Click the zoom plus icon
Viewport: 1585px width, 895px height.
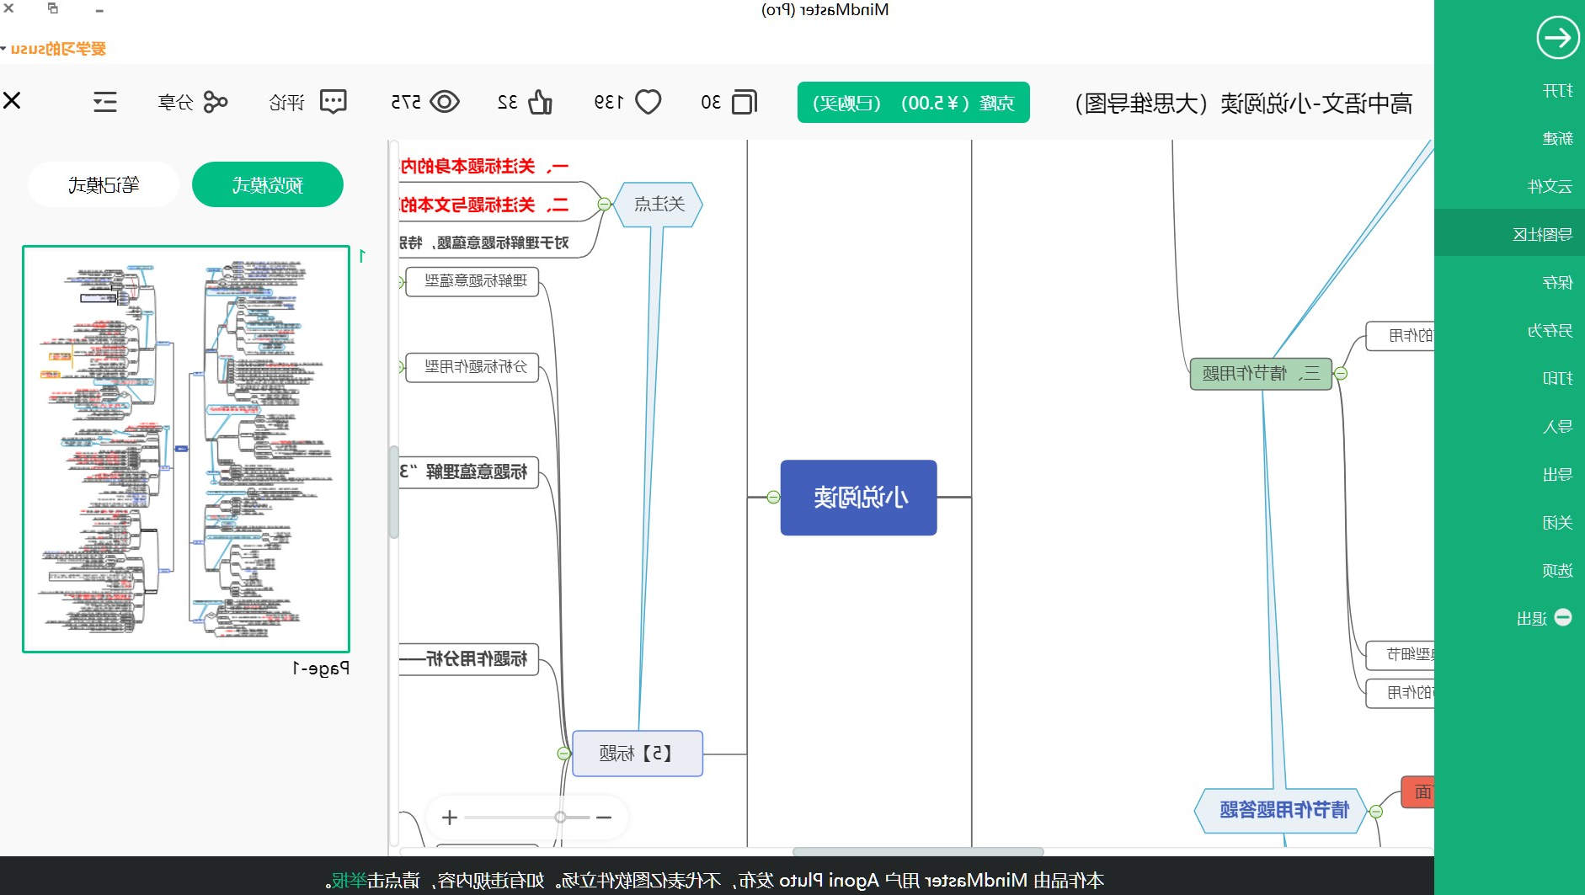pos(450,817)
